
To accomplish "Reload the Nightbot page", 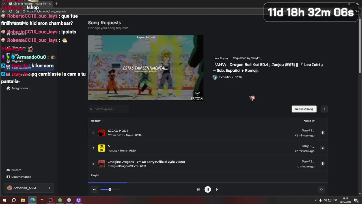I will coord(10,11).
